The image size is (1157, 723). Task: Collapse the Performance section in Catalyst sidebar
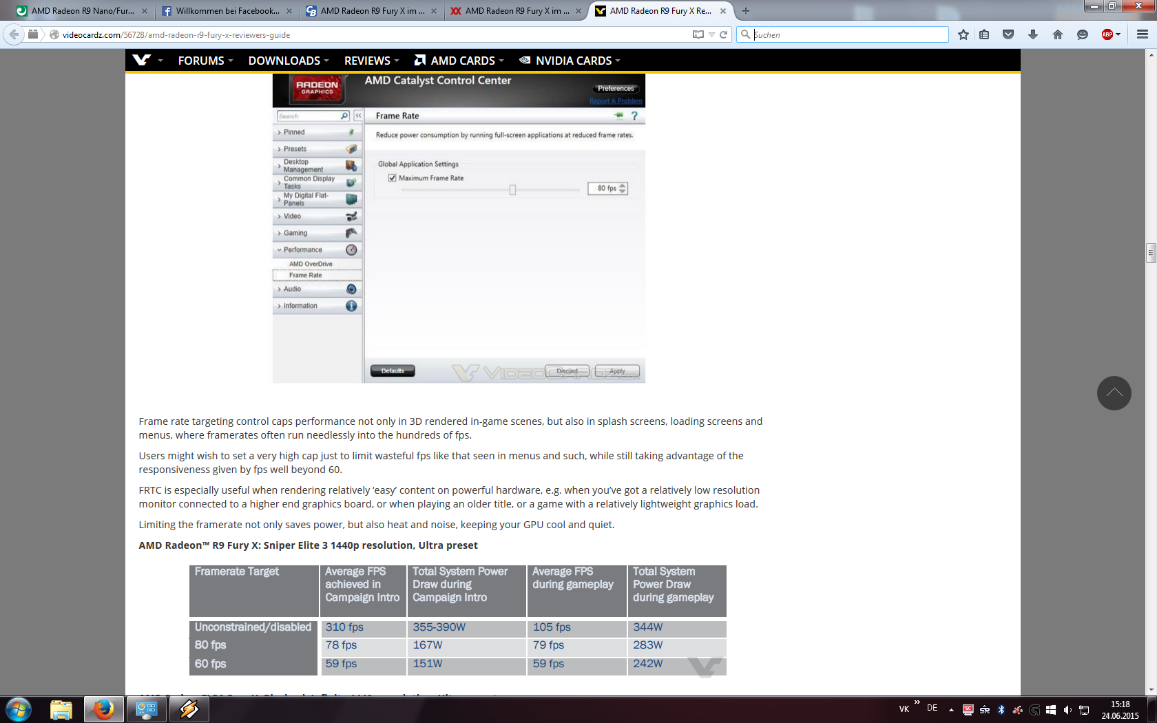click(x=317, y=250)
